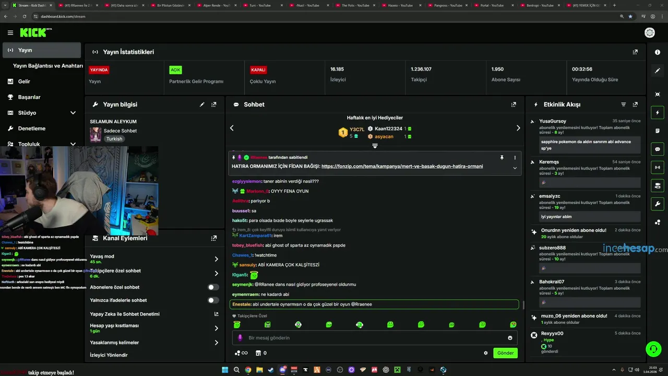Open Yavaş mod settings chevron
The height and width of the screenshot is (376, 668).
tap(216, 259)
